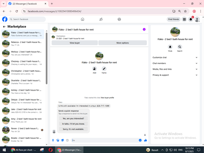Attach a file with photo icon

tap(58, 140)
